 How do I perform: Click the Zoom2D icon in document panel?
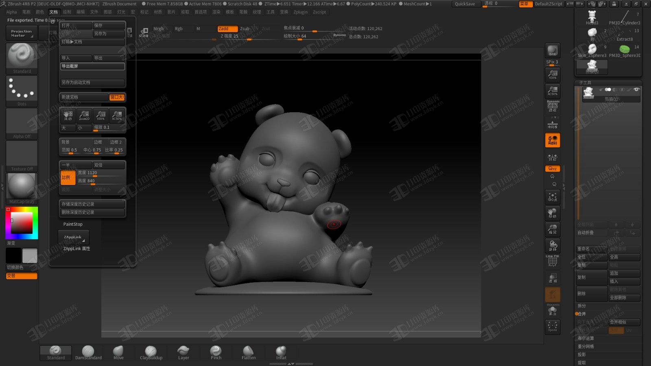point(84,115)
